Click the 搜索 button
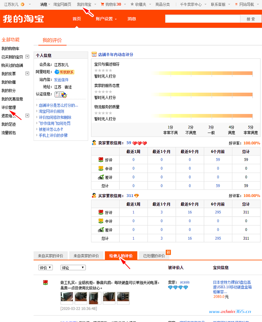The image size is (262, 322). 251,19
